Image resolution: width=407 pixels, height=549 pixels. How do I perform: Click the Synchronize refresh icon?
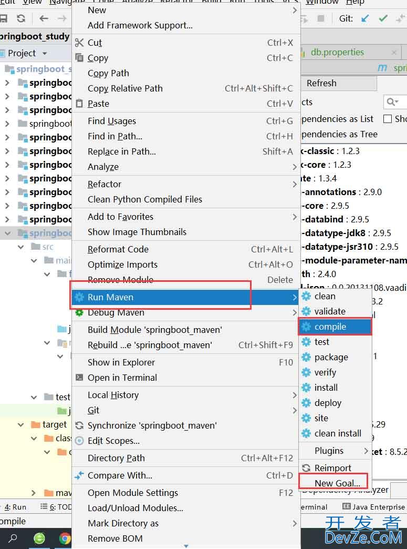79,425
